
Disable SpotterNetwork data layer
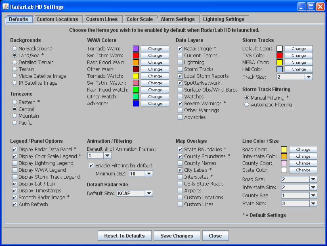pos(199,83)
